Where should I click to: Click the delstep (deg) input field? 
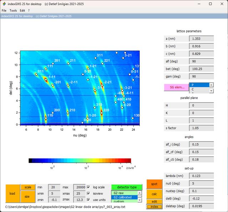(201, 206)
